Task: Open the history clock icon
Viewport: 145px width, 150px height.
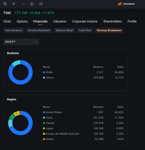Action: click(x=5, y=4)
